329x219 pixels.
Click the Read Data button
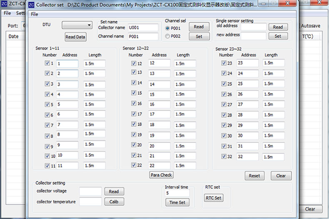(x=75, y=37)
